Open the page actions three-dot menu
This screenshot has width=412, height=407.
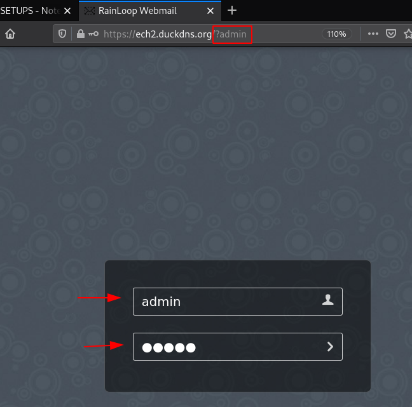(373, 34)
